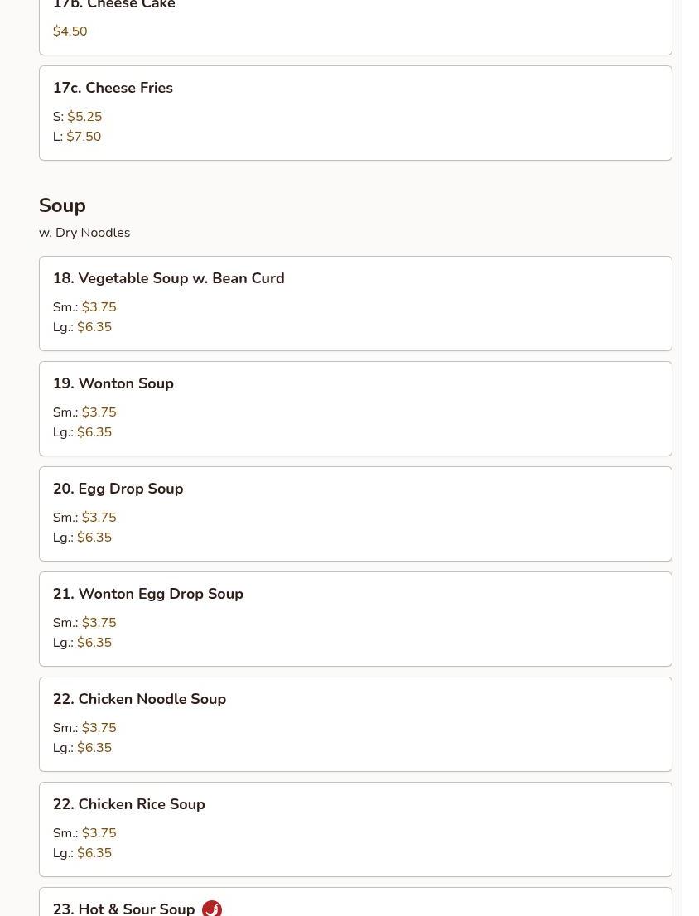Click the small Chicken Noodle Soup price
Viewport: 699px width, 916px height.
click(99, 728)
